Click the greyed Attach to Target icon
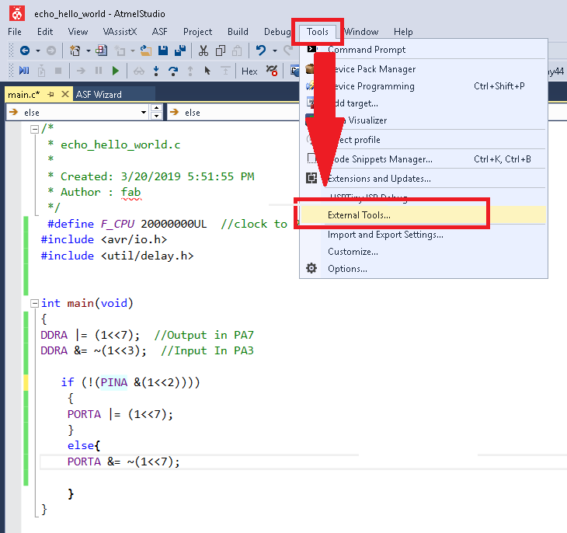The width and height of the screenshot is (567, 533). [42, 71]
